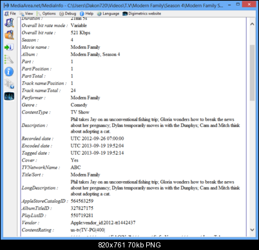The height and width of the screenshot is (250, 259).
Task: Minimize the MediaInfo window
Action: pyautogui.click(x=229, y=5)
